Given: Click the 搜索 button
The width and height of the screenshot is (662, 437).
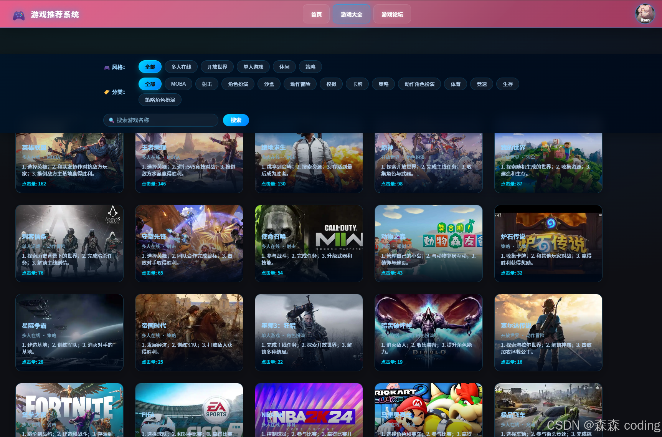Looking at the screenshot, I should click(236, 120).
